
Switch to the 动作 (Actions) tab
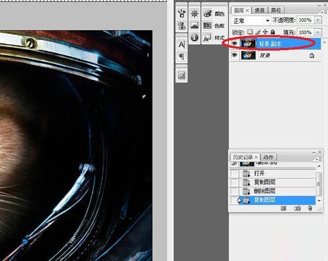click(268, 157)
